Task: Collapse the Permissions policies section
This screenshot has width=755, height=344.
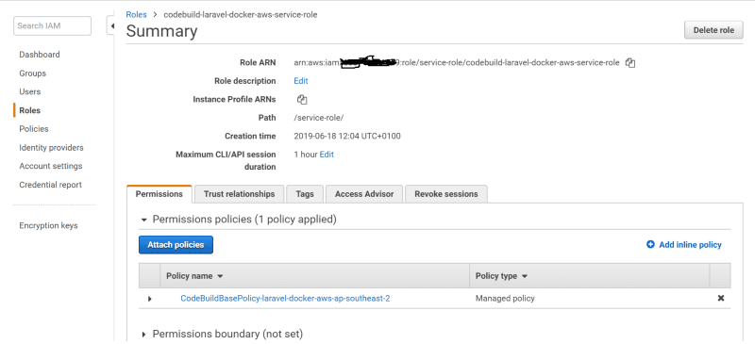Action: 143,220
